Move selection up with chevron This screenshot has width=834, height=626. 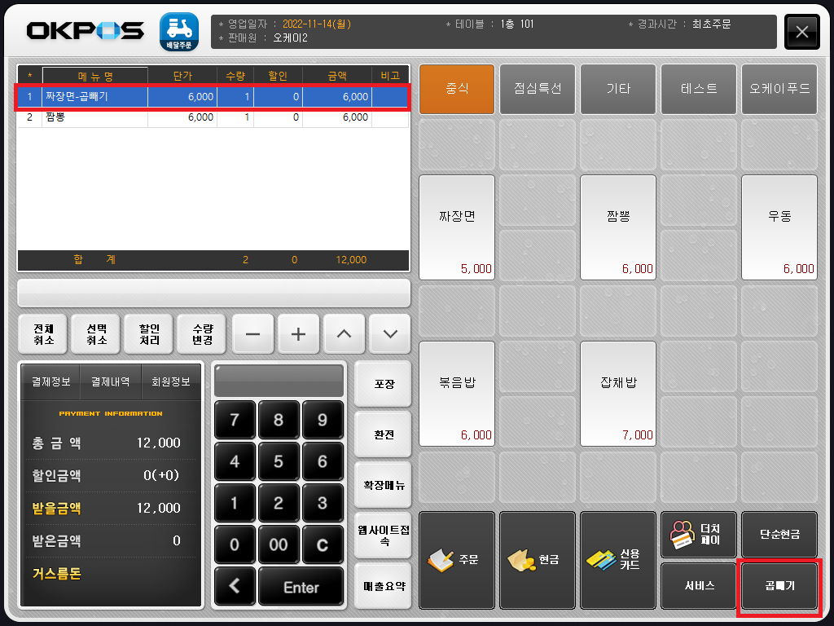click(345, 334)
